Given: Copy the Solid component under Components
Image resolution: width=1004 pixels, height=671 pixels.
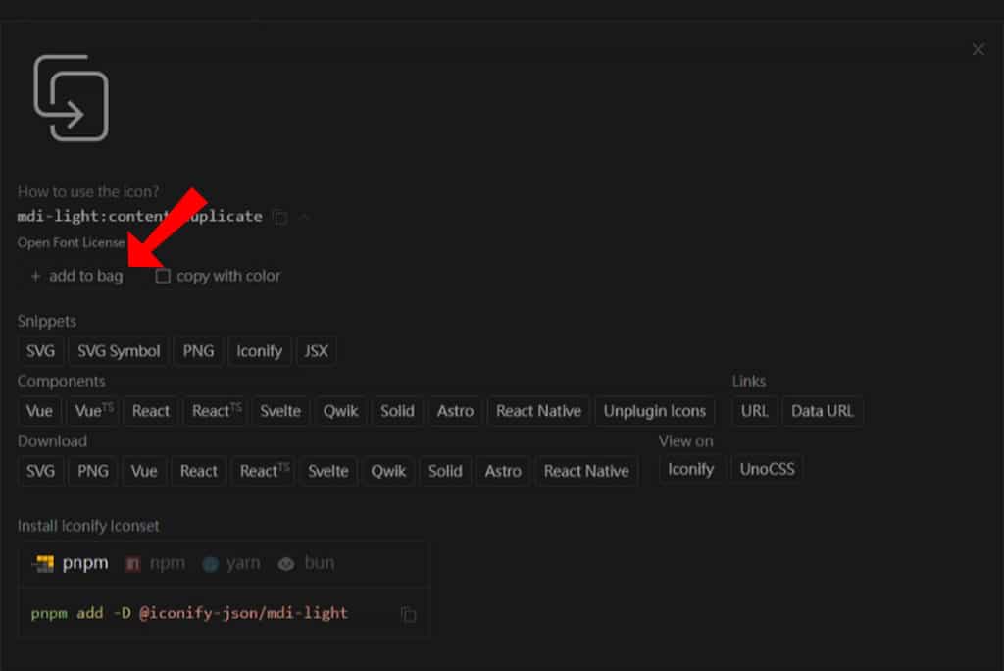Looking at the screenshot, I should tap(397, 411).
